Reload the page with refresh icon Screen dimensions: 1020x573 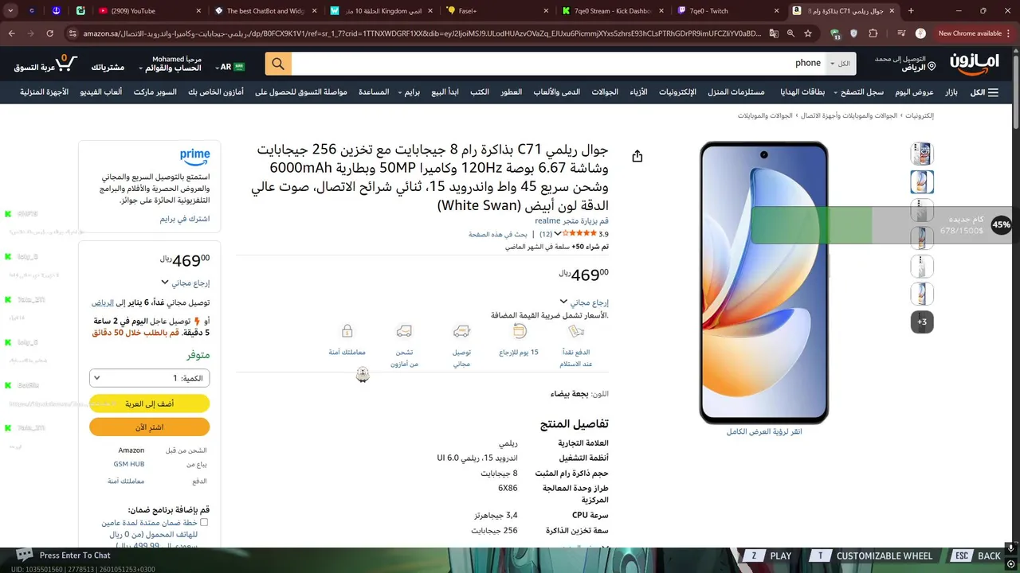(x=50, y=33)
